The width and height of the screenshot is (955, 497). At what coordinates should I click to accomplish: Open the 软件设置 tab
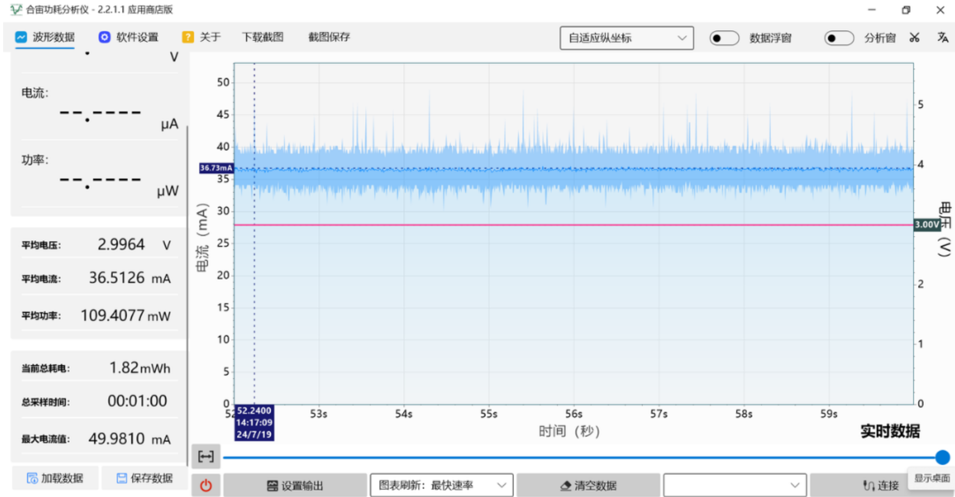point(128,37)
